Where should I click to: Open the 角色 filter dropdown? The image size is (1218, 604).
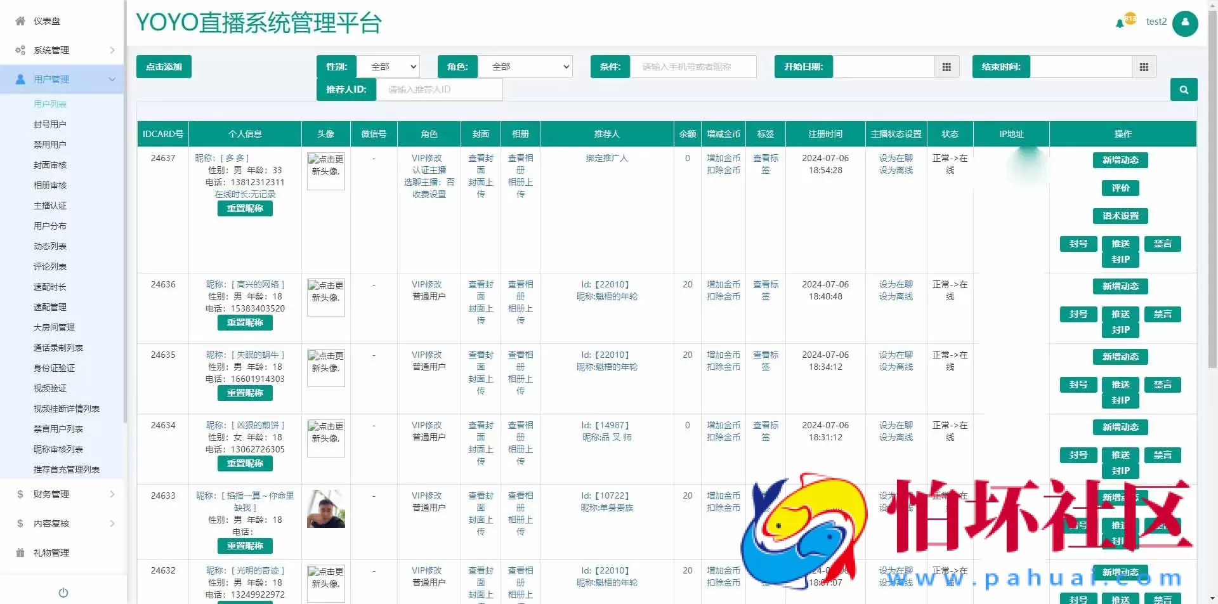tap(525, 66)
